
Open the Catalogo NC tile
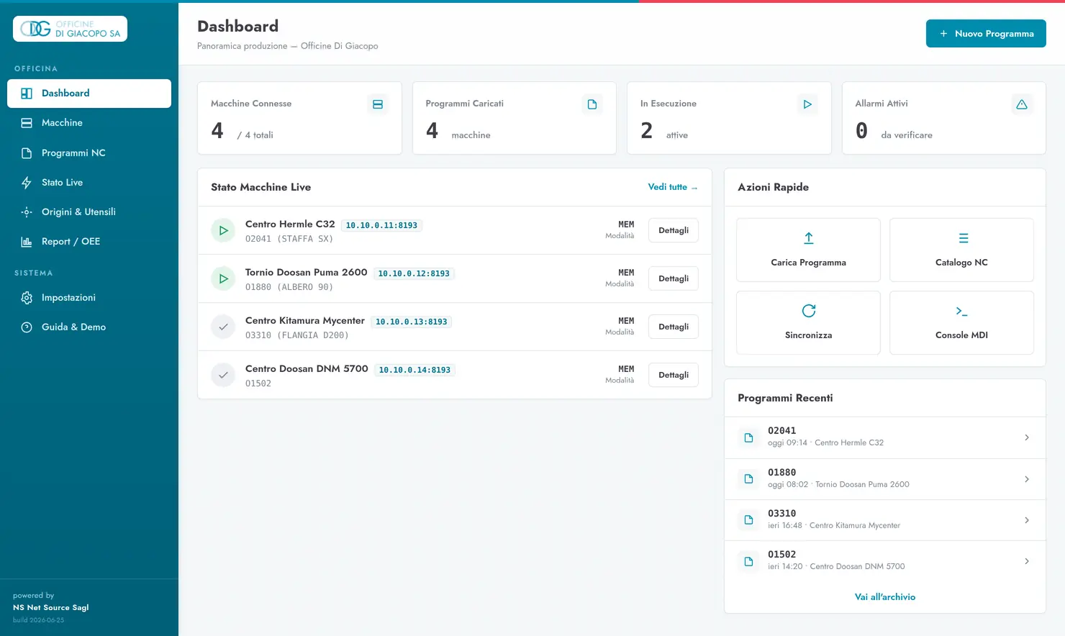coord(961,250)
